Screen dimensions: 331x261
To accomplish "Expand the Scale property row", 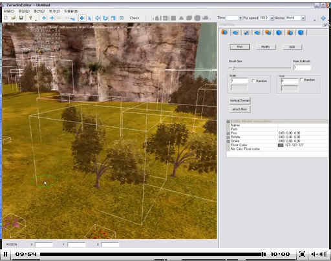I will 228,141.
